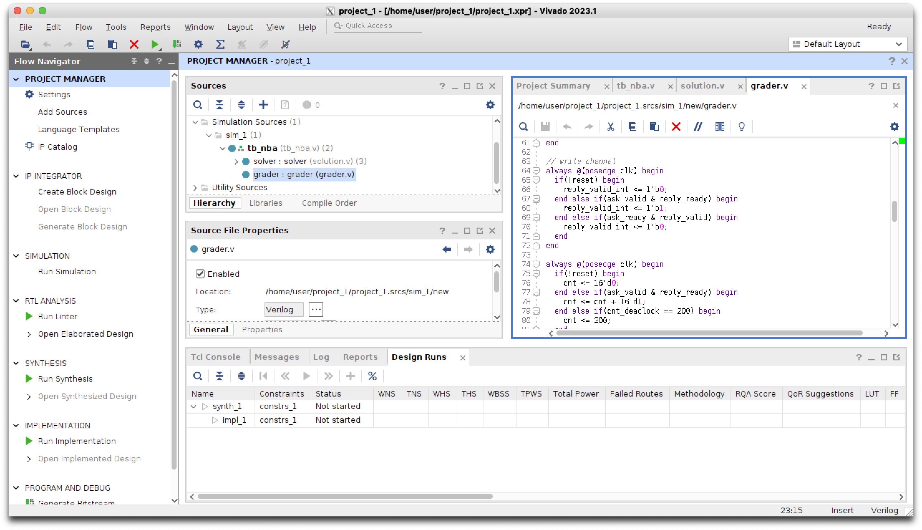
Task: Open the editor settings gear icon
Action: click(894, 127)
